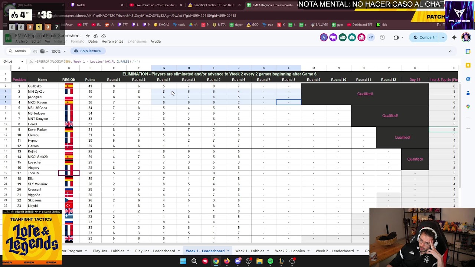Show the +51 additional viewers badge

coord(371,37)
